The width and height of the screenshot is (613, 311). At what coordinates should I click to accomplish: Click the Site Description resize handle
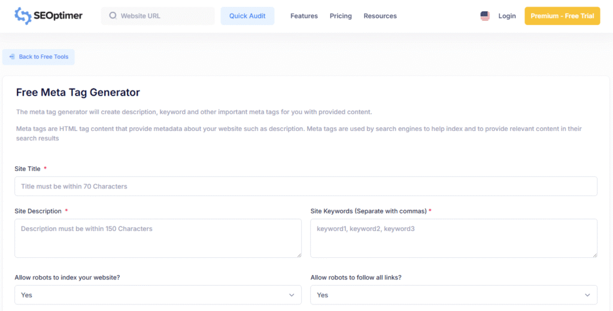[x=299, y=255]
